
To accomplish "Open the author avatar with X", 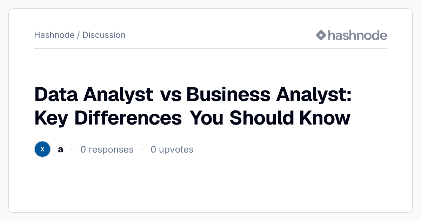I will [42, 149].
